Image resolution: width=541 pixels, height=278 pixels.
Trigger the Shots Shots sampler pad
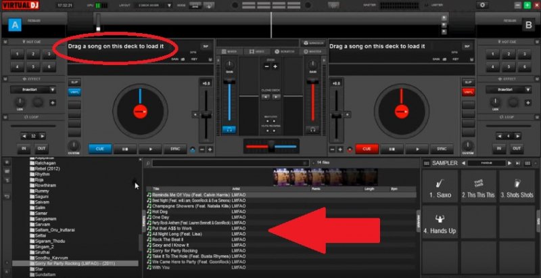point(517,187)
